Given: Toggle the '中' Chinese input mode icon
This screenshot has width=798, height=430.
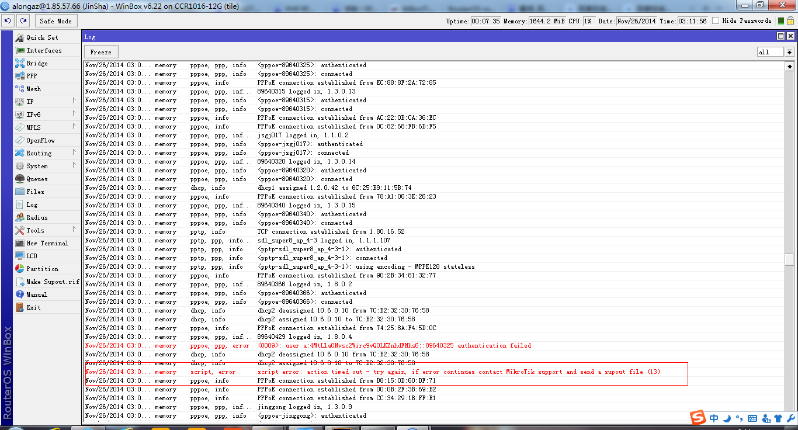Looking at the screenshot, I should [x=714, y=418].
